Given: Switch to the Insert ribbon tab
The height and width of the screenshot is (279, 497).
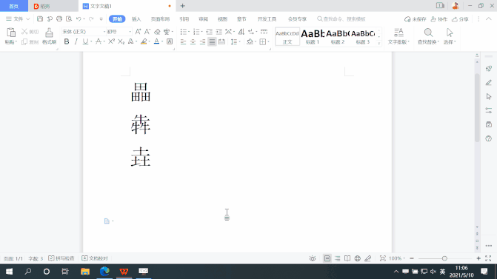Looking at the screenshot, I should click(136, 19).
